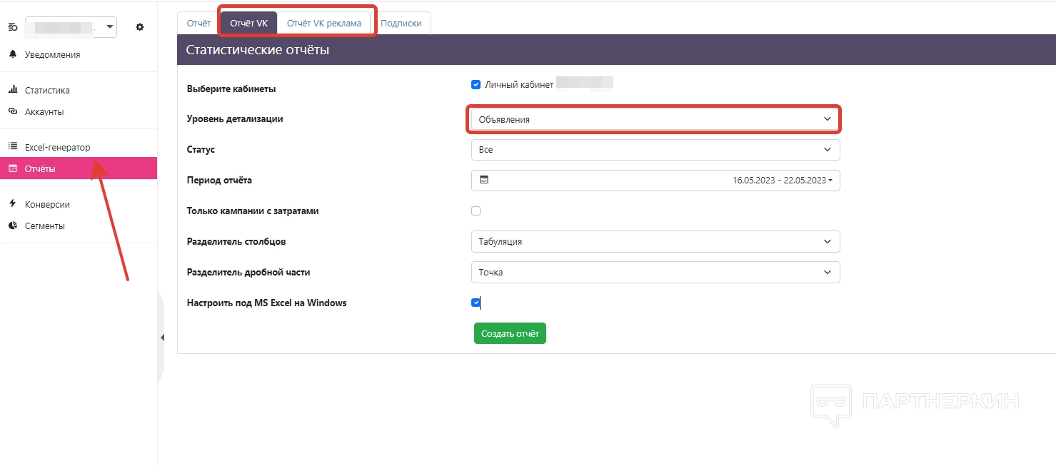Screen dimensions: 1056x466
Task: Collapse the sidebar with the arrow handle
Action: pyautogui.click(x=162, y=338)
